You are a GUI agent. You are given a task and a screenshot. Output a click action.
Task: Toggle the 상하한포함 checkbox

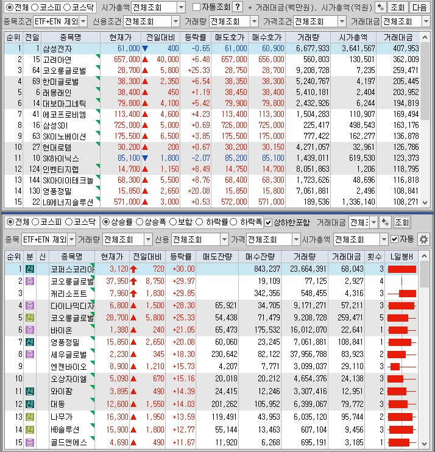[x=269, y=222]
